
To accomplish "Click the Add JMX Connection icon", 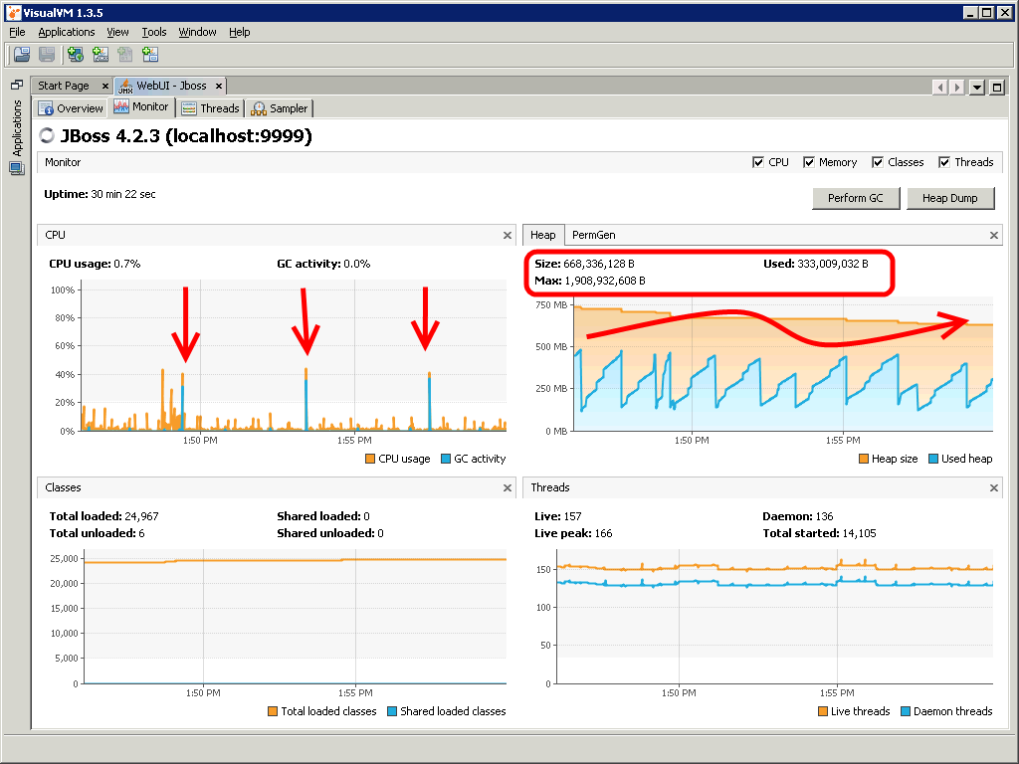I will [x=100, y=54].
